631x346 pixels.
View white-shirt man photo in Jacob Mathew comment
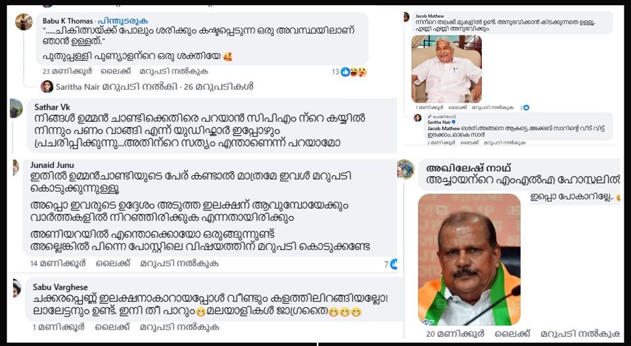coord(446,69)
